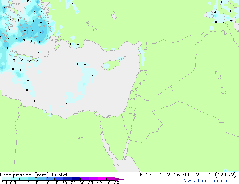Click the 30–35 mm purple legend swatch
This screenshot has height=184, width=239.
85,179
